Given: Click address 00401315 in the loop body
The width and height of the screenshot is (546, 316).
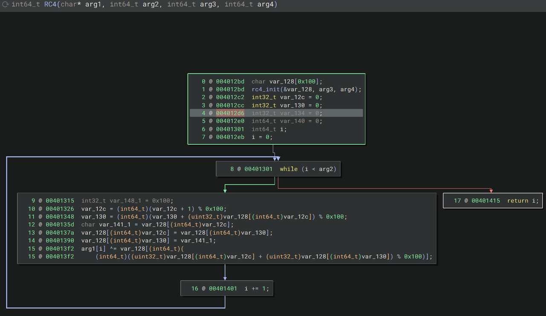Looking at the screenshot, I should click(x=60, y=201).
